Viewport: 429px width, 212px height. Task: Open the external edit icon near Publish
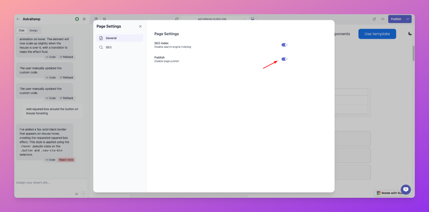click(x=374, y=19)
